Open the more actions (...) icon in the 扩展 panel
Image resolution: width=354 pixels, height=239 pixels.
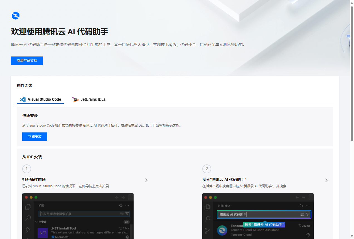click(x=127, y=205)
